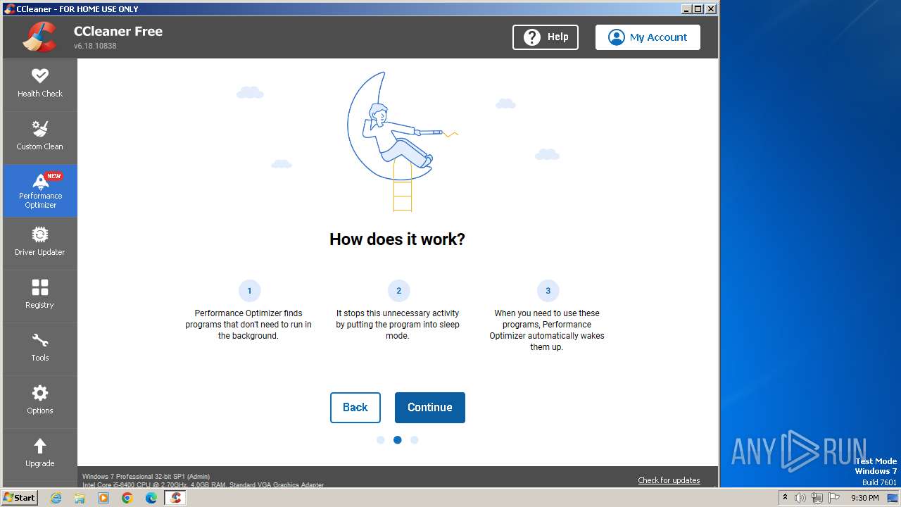Click the moon illustration image
901x507 pixels.
pos(402,141)
